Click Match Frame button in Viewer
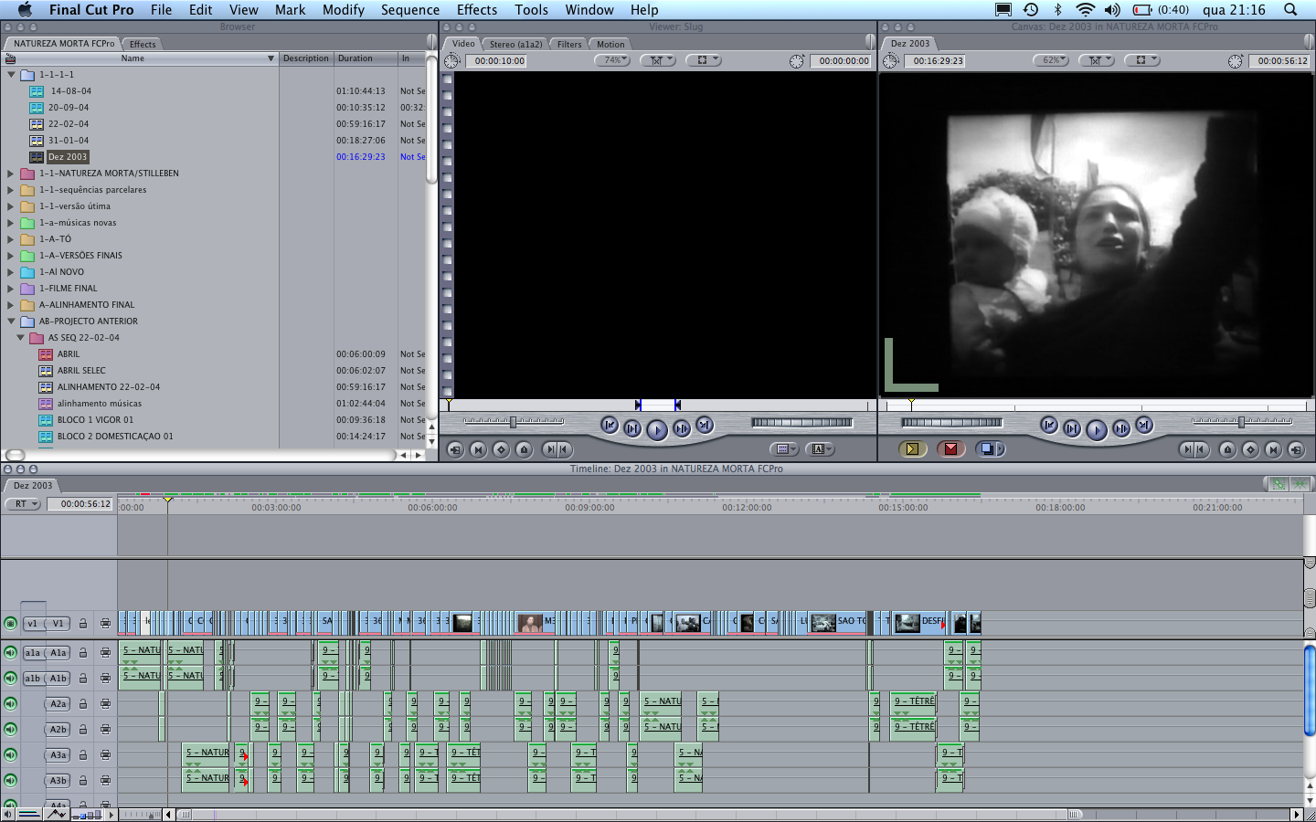The width and height of the screenshot is (1316, 822). coord(455,449)
